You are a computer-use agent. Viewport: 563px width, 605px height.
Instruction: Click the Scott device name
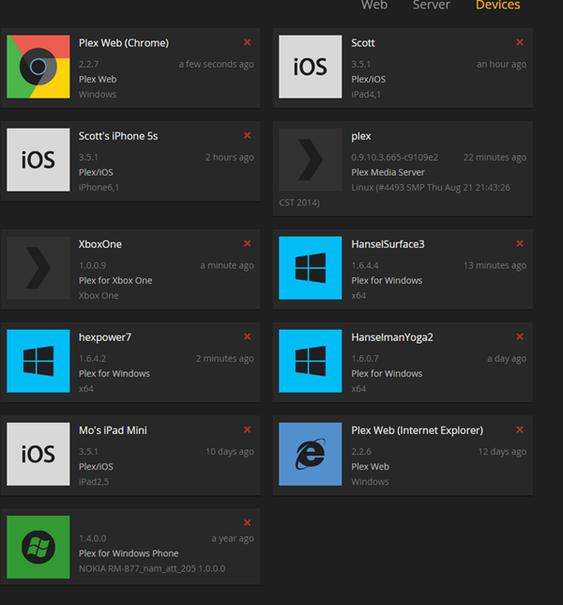pos(363,43)
